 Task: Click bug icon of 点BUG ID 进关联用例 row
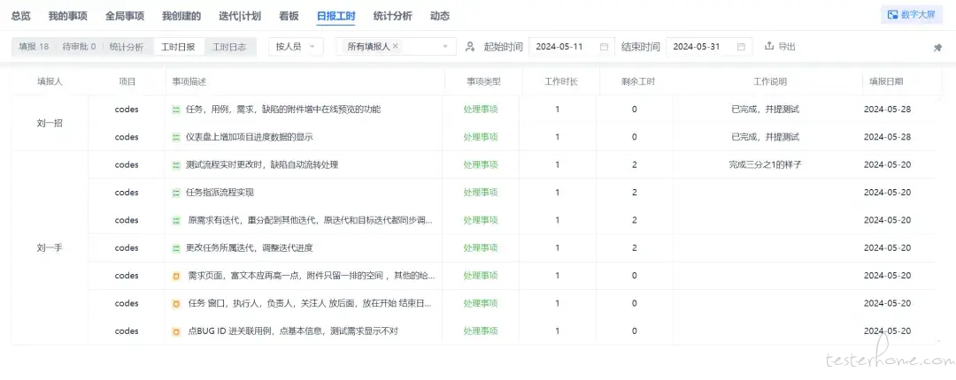(x=176, y=332)
